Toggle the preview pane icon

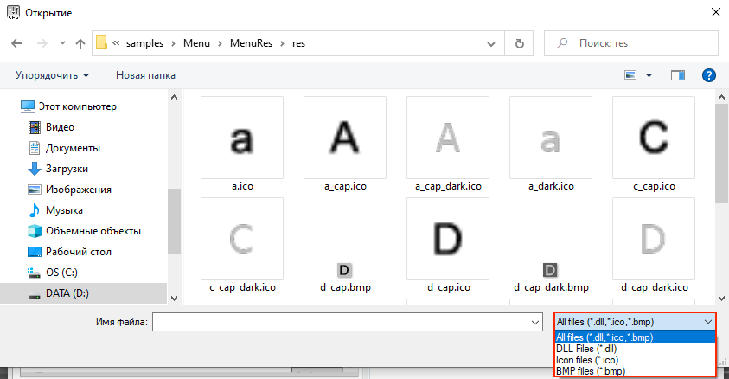pyautogui.click(x=678, y=75)
